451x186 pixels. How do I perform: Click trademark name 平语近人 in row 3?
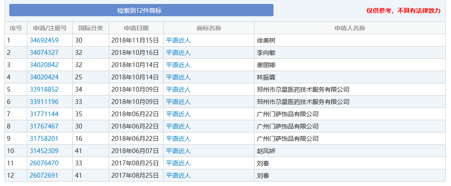click(x=178, y=65)
